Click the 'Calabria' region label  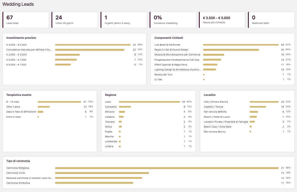point(110,117)
